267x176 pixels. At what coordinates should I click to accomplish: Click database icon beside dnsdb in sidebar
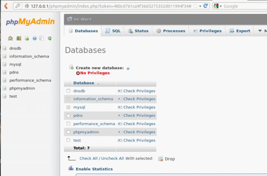click(5, 48)
